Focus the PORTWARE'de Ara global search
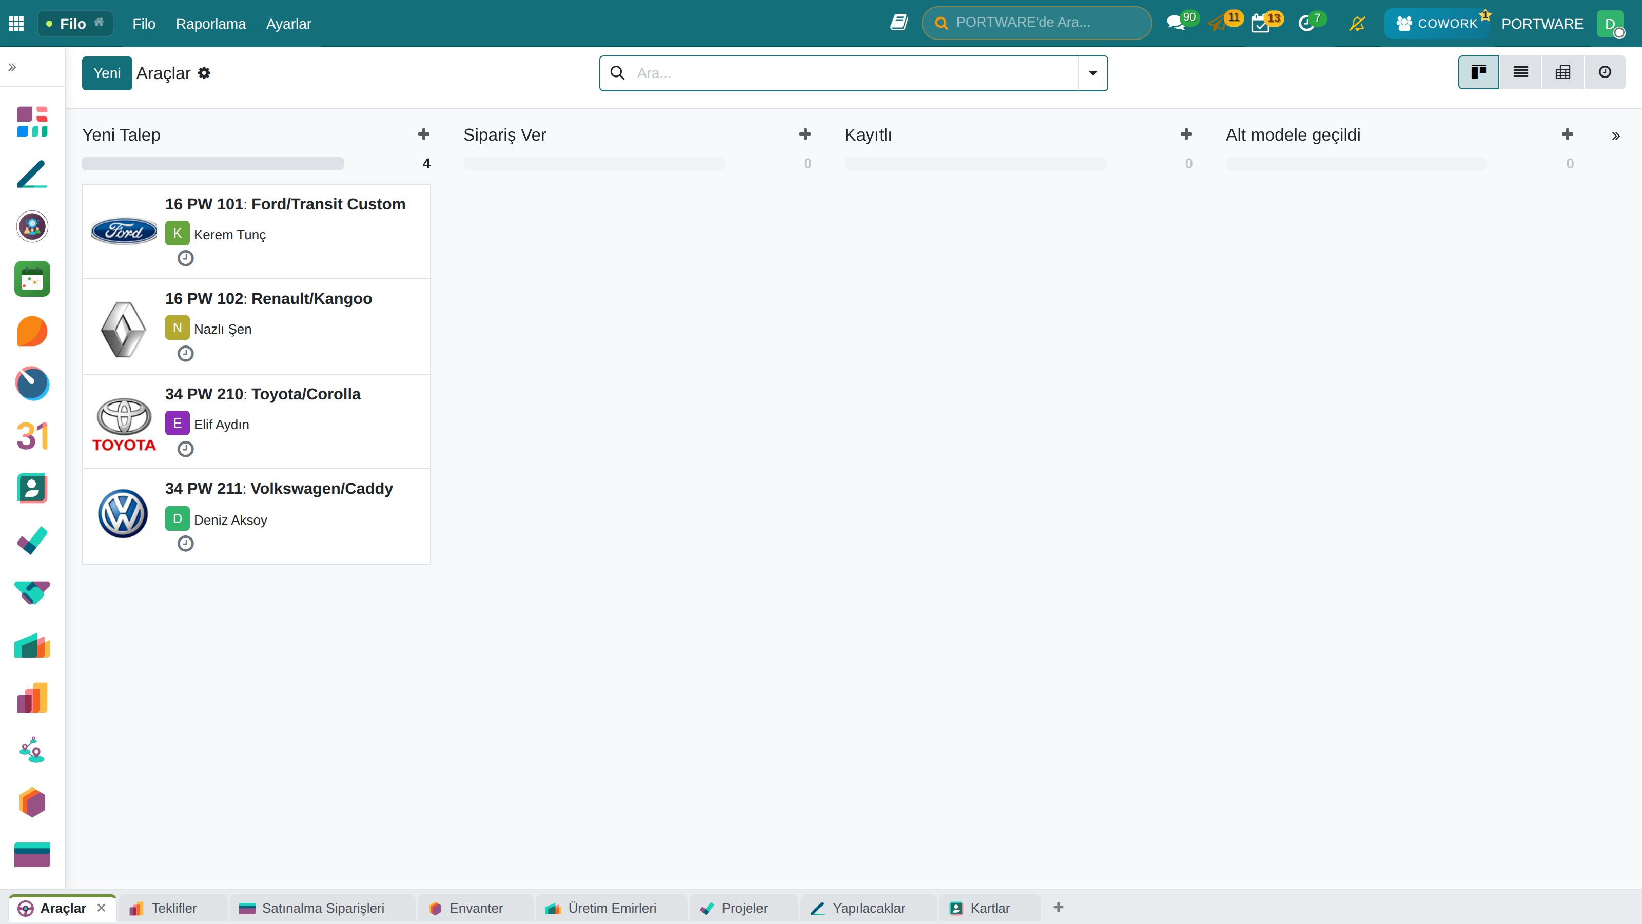The image size is (1642, 924). [x=1037, y=23]
